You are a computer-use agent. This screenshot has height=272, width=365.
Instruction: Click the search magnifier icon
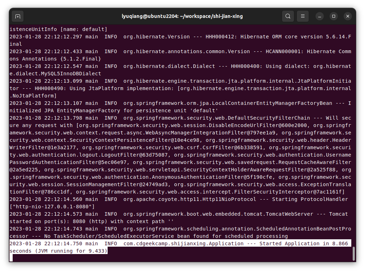pos(288,16)
